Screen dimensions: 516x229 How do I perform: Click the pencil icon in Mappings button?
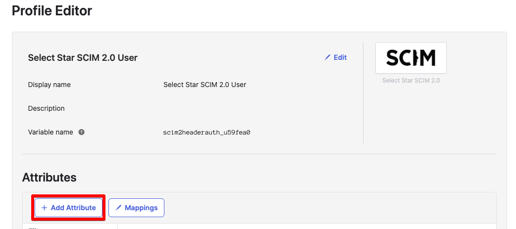click(x=118, y=208)
